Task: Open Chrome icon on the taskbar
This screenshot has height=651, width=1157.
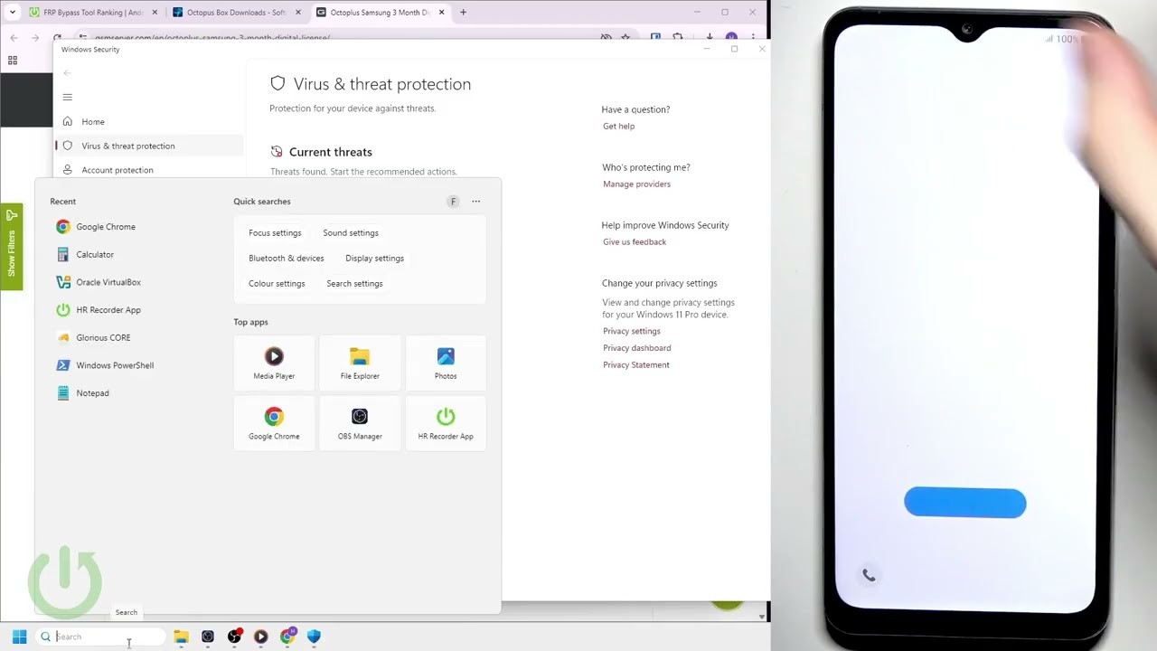Action: [x=287, y=637]
